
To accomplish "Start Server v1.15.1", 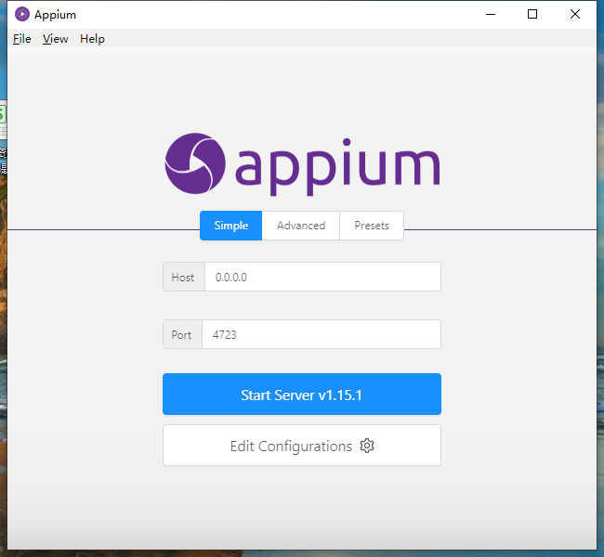I will pos(302,395).
